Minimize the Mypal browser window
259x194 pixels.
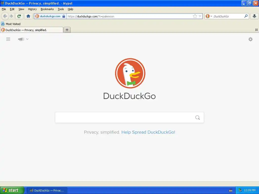pos(244,3)
